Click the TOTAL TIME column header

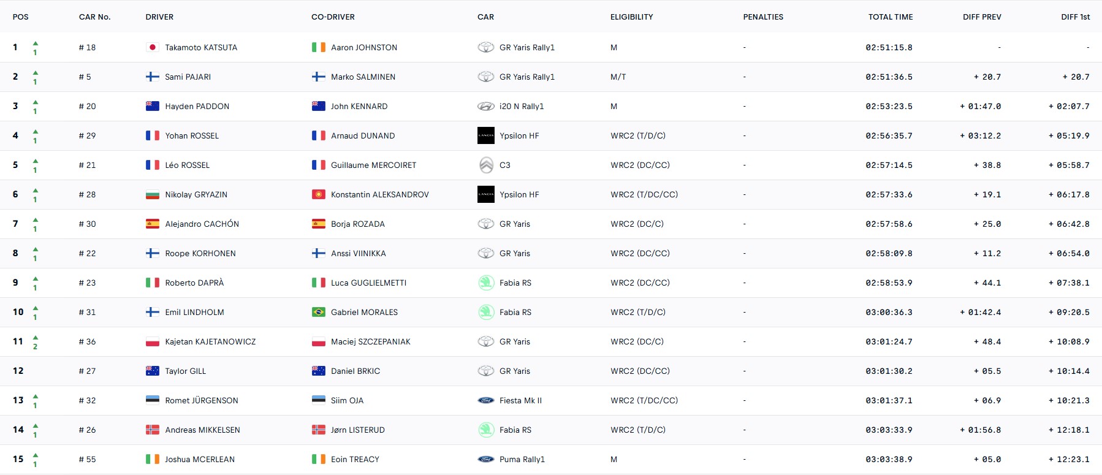pos(890,17)
